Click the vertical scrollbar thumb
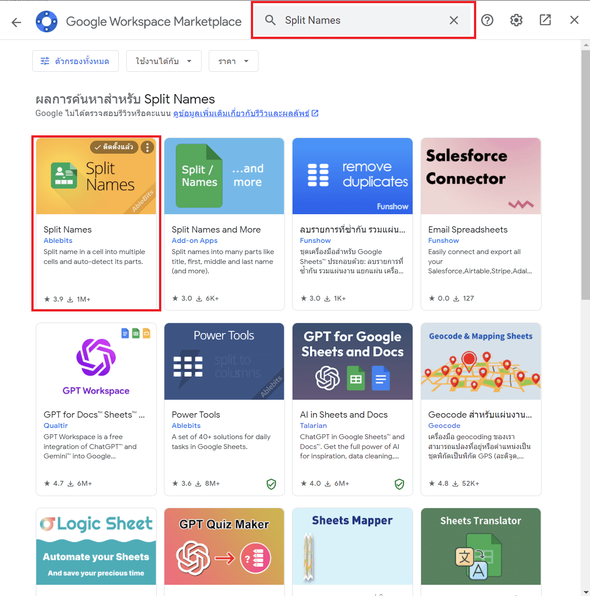 pos(585,175)
